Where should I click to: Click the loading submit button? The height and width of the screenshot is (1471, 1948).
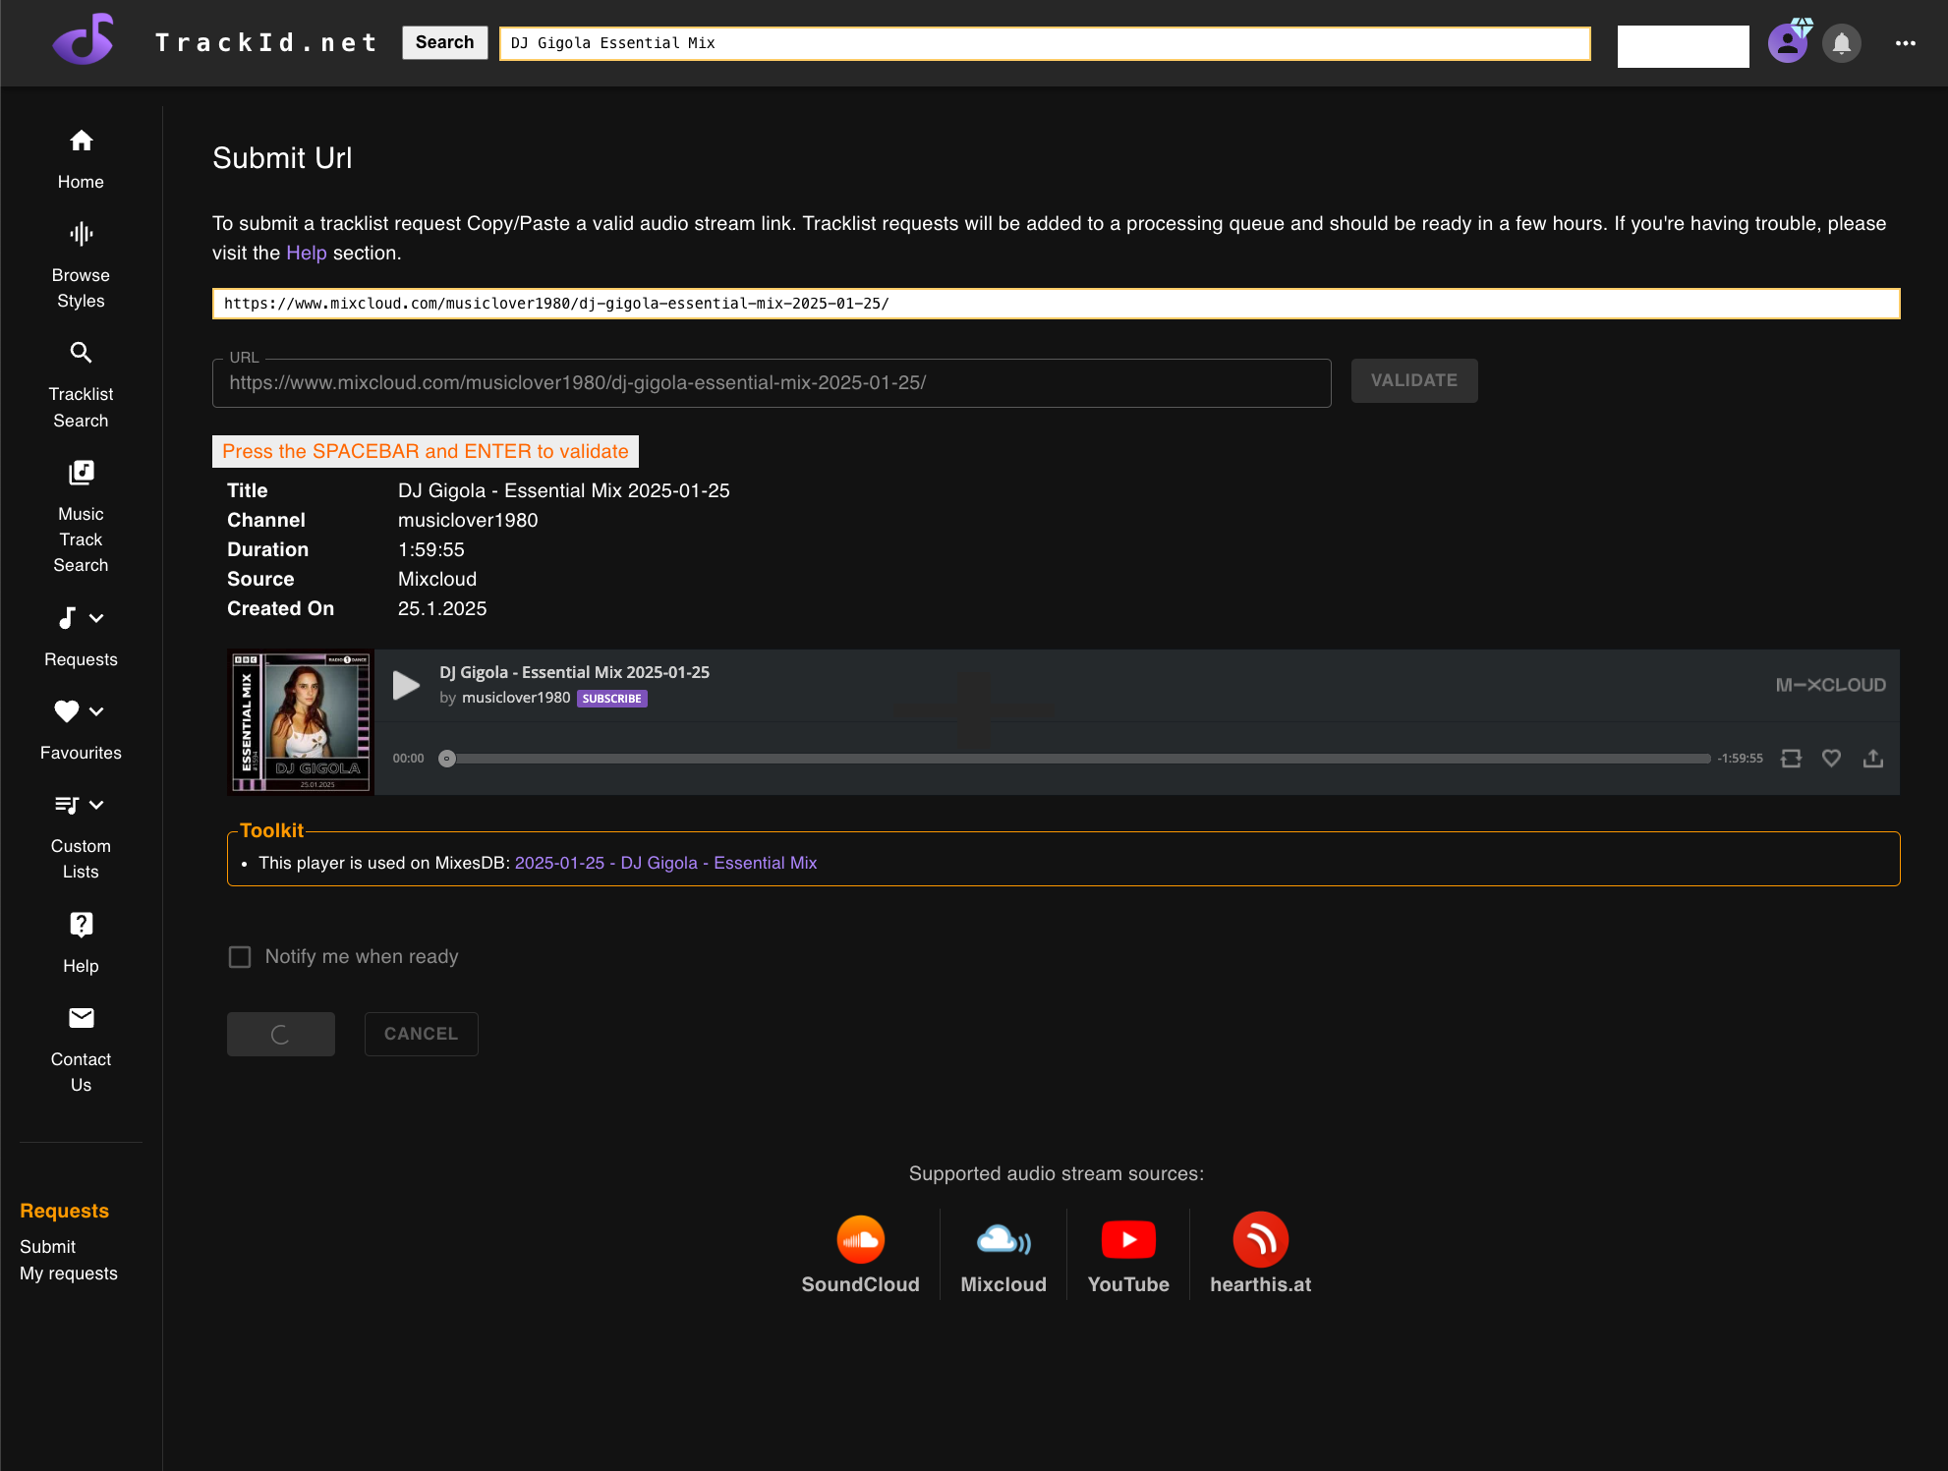(x=281, y=1034)
